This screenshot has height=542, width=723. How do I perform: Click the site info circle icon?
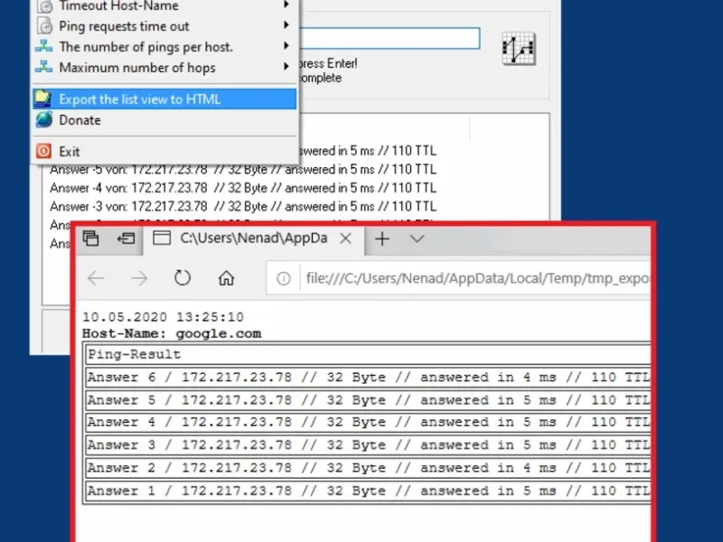284,278
